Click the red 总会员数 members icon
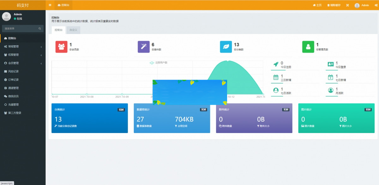The image size is (379, 185). 62,47
